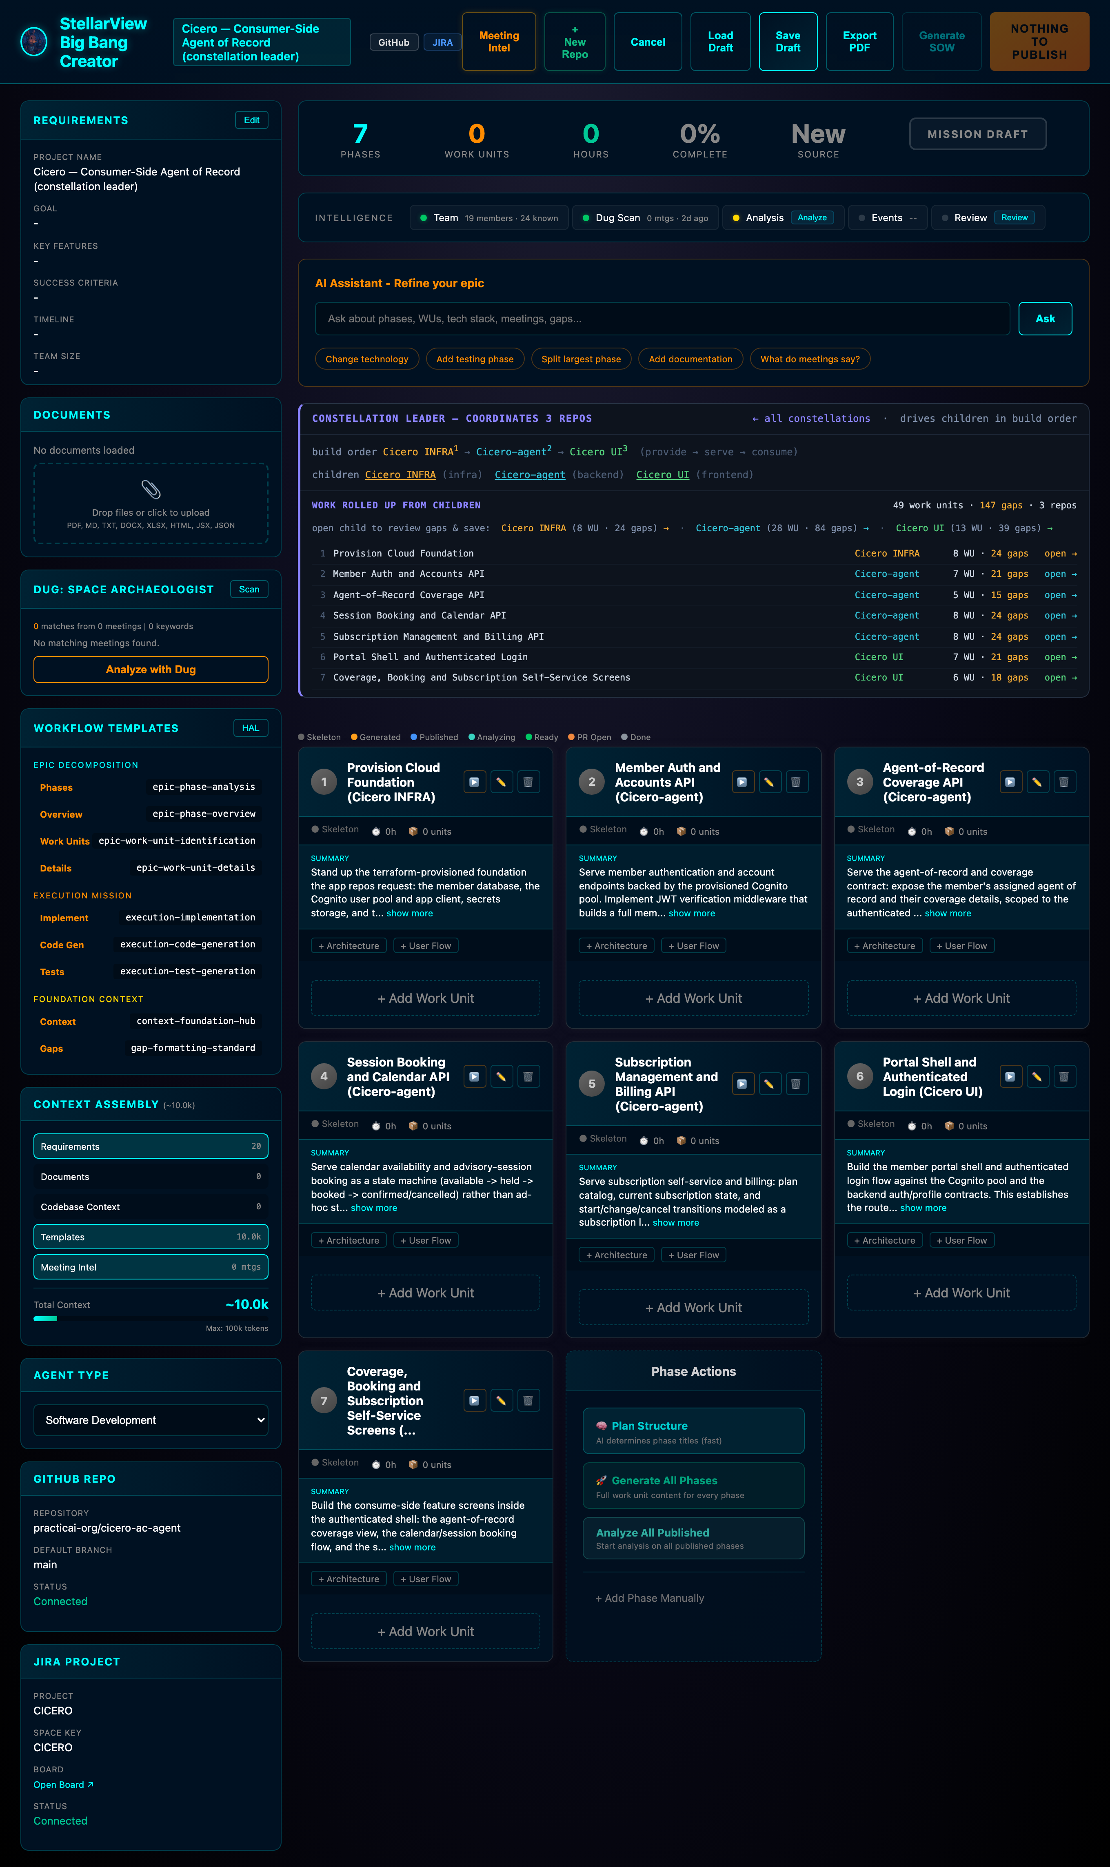Click Export PDF button
This screenshot has width=1110, height=1867.
[x=859, y=42]
